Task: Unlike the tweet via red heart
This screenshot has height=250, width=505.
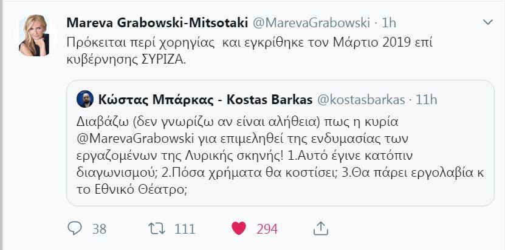Action: pos(239,228)
